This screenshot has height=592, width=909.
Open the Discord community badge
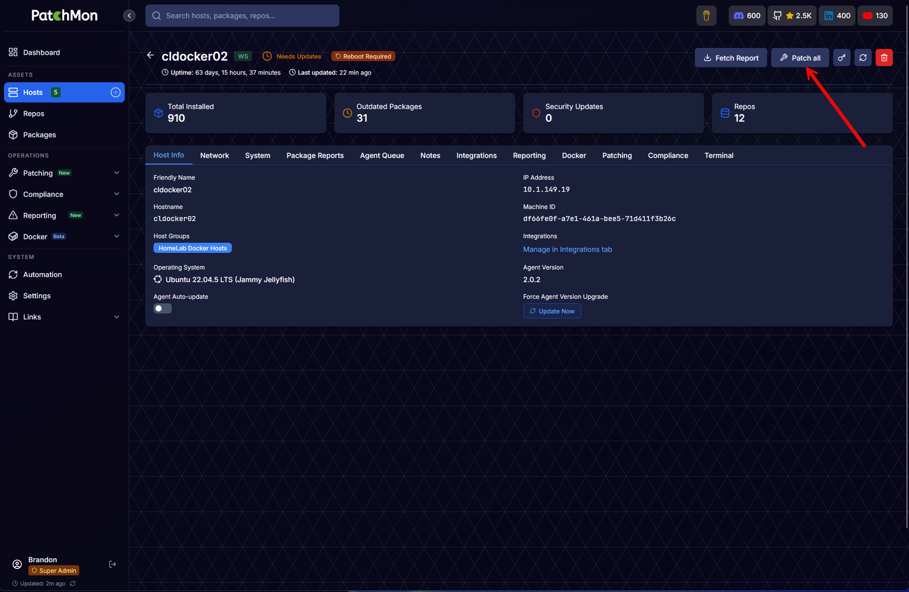pyautogui.click(x=747, y=16)
